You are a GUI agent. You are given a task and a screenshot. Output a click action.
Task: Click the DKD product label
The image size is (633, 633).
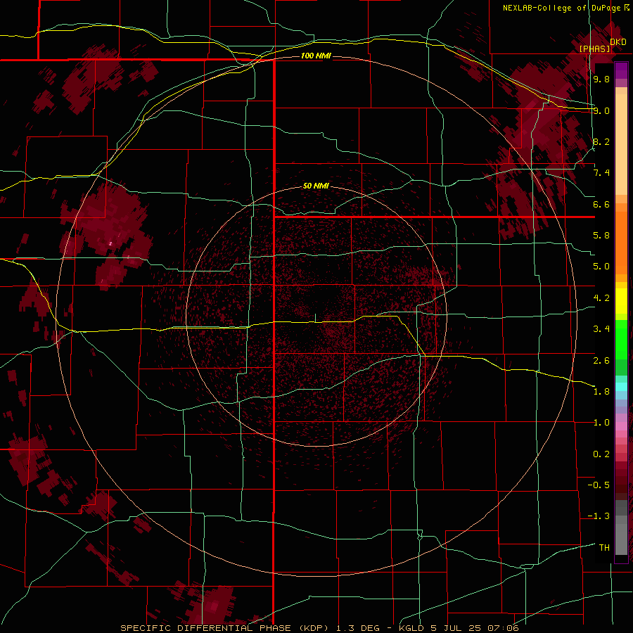pos(618,42)
